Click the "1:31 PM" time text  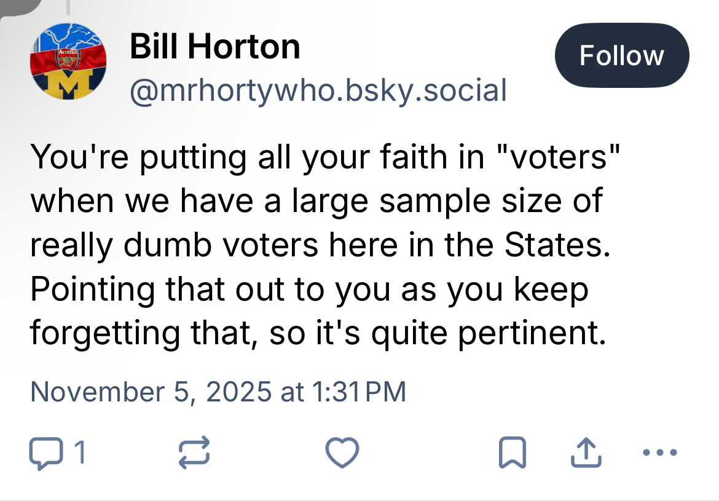(x=359, y=392)
